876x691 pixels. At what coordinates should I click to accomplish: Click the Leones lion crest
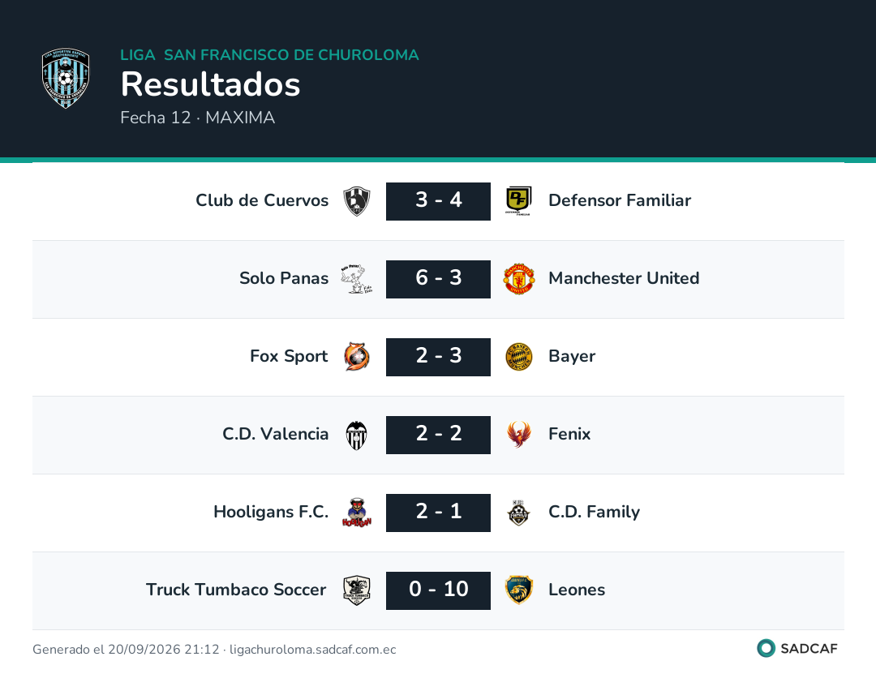pos(518,590)
